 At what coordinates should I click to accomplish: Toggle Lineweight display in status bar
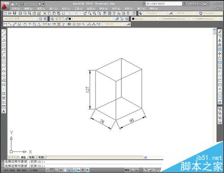pyautogui.click(x=83, y=170)
